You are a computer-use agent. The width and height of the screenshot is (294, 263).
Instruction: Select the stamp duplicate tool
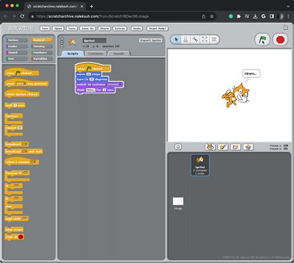click(x=185, y=40)
